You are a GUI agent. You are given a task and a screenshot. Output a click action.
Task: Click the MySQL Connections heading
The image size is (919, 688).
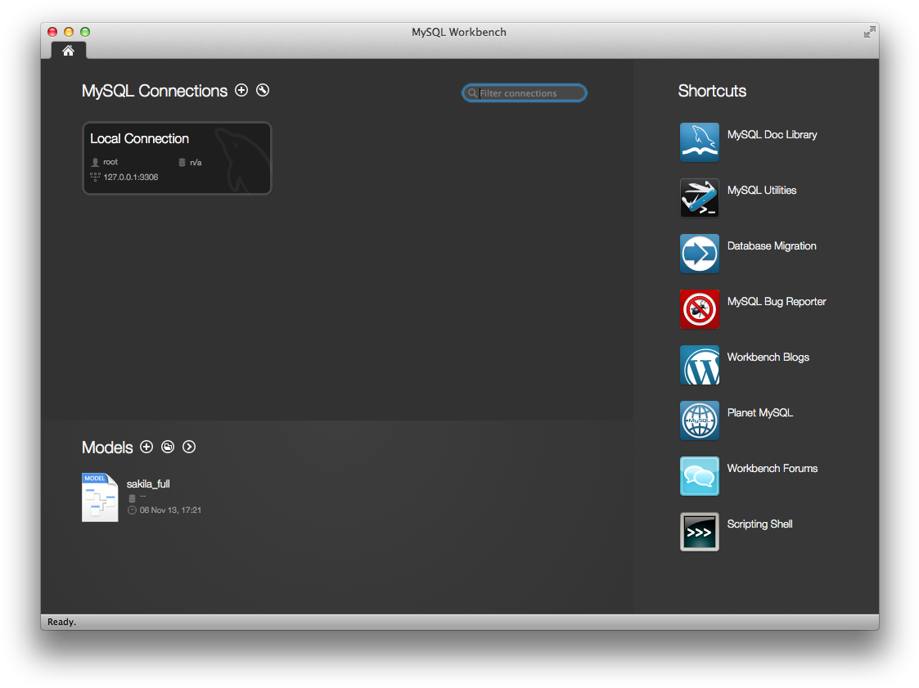[x=154, y=91]
